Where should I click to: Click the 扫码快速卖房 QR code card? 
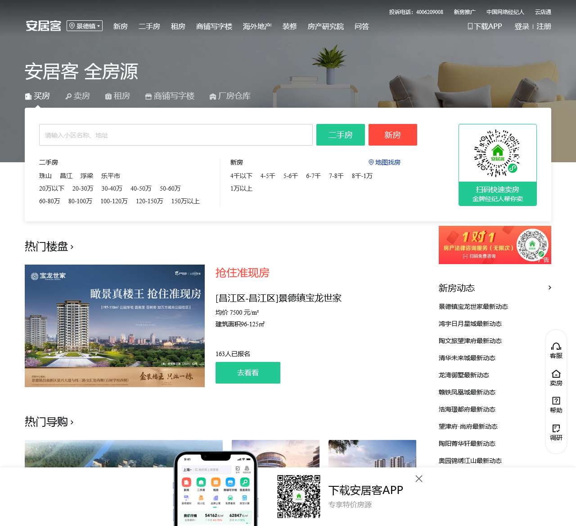[x=498, y=165]
